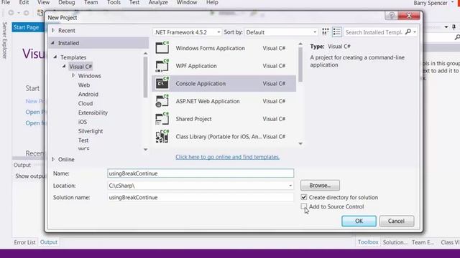The height and width of the screenshot is (258, 460).
Task: Click the Barry Spencer account name
Action: pos(431,3)
